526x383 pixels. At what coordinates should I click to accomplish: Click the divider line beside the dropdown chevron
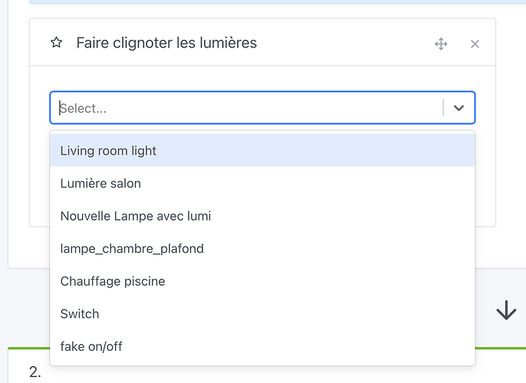click(x=443, y=108)
